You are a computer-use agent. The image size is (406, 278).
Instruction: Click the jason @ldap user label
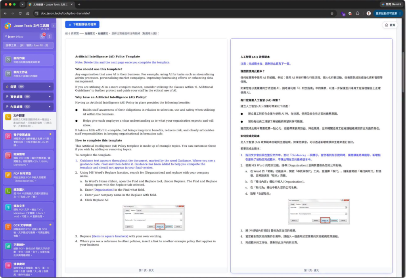point(14,36)
